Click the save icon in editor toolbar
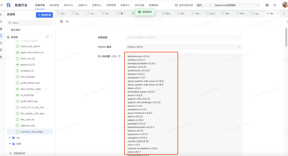 click(61, 22)
